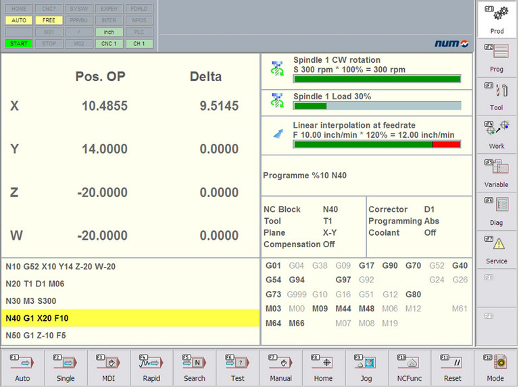Open the Tool page icon
This screenshot has height=389, width=519.
pos(497,95)
